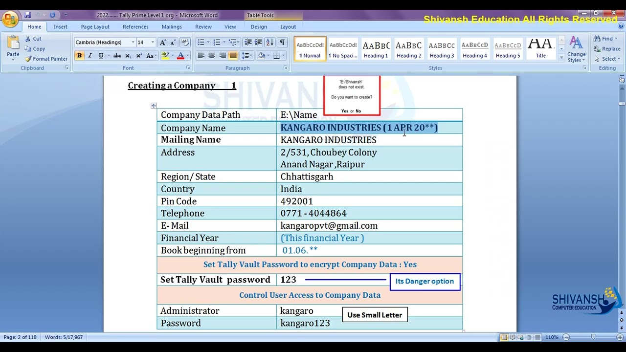Switch to the Page Layout tab

95,27
